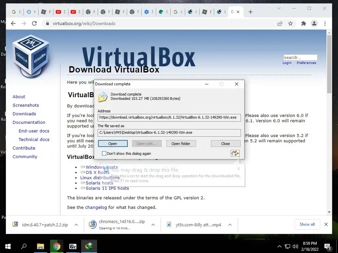
Task: Open the network icon in the system tray
Action: 287,246
